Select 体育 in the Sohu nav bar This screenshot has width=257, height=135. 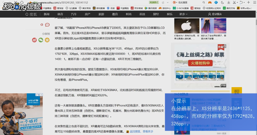(60, 14)
